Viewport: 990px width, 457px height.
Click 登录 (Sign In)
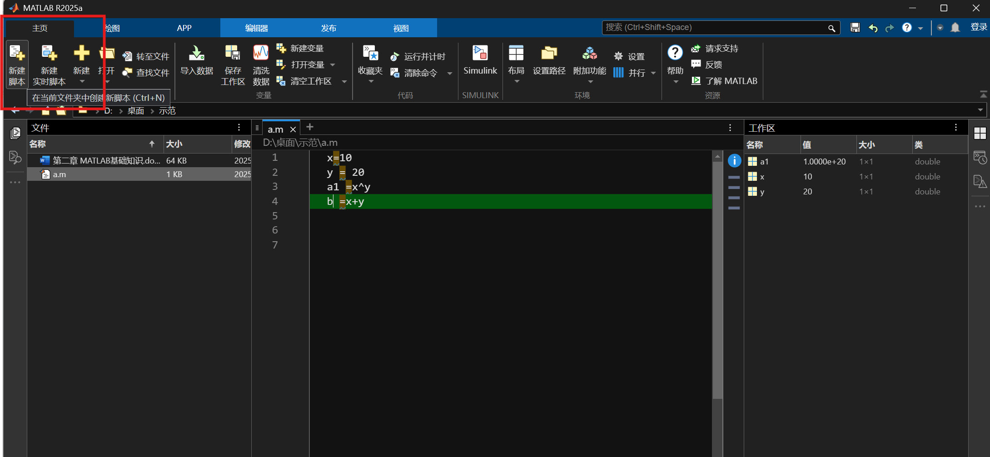click(x=979, y=27)
